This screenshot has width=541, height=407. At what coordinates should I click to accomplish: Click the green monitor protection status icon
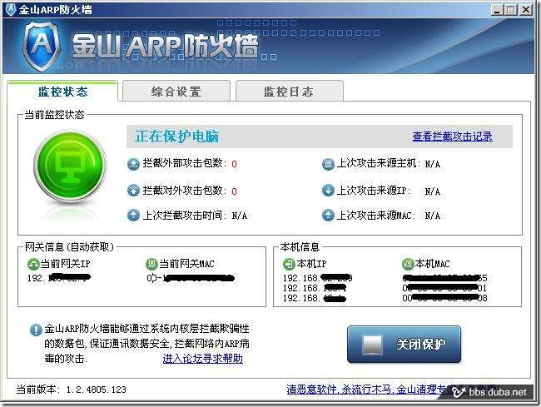(70, 166)
